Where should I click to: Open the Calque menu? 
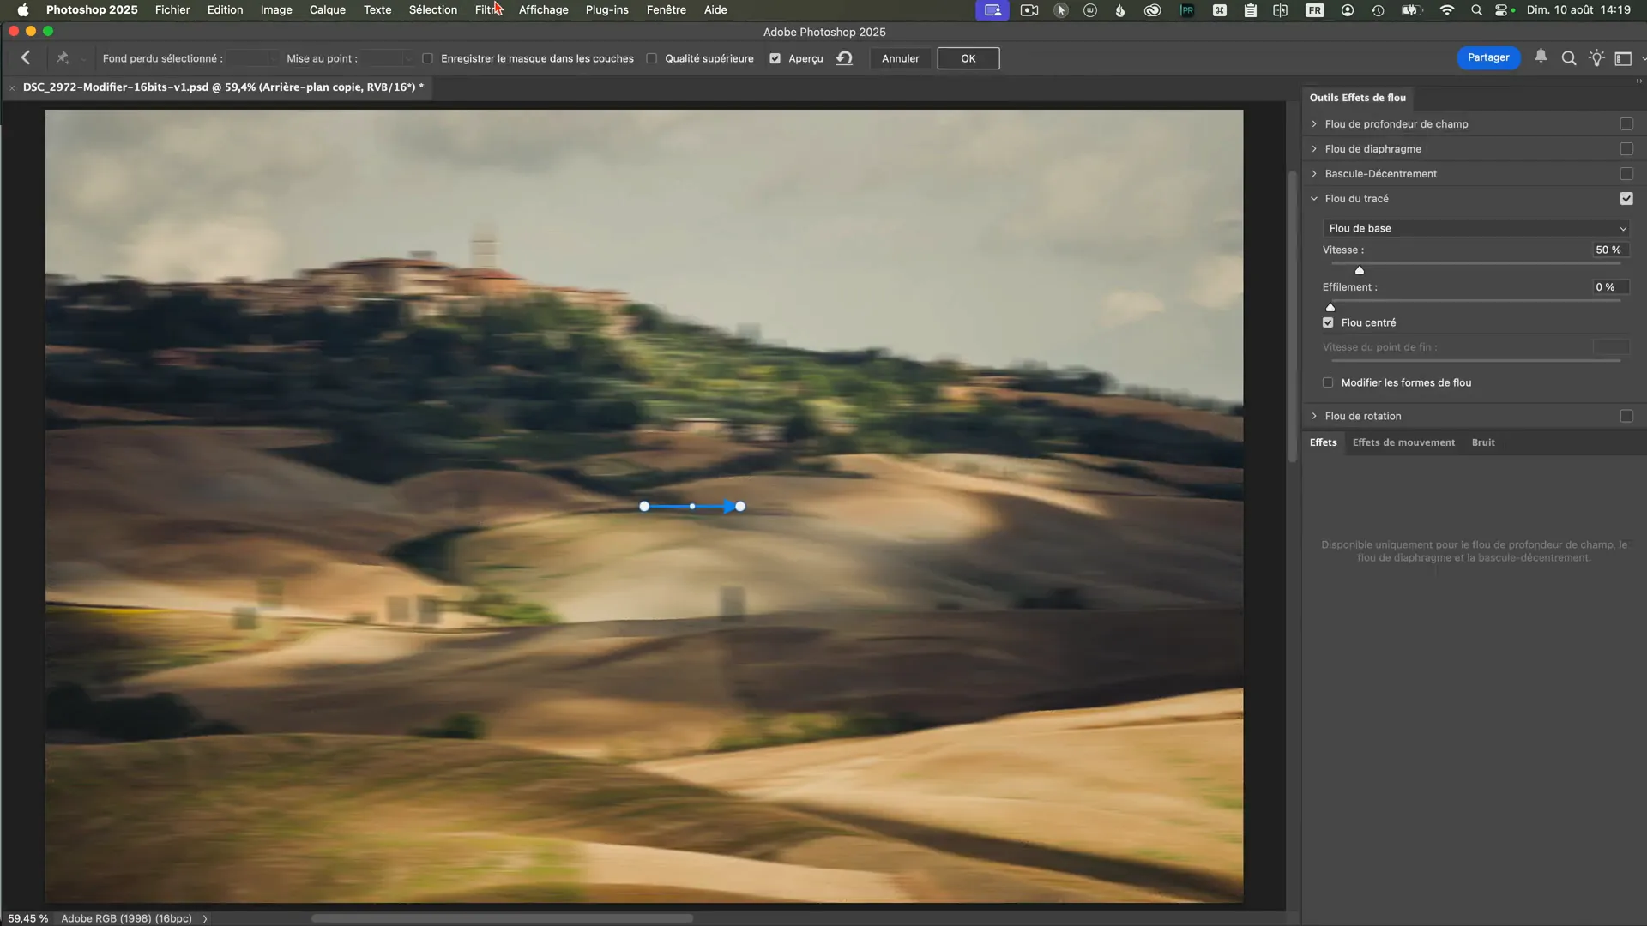[x=327, y=9]
